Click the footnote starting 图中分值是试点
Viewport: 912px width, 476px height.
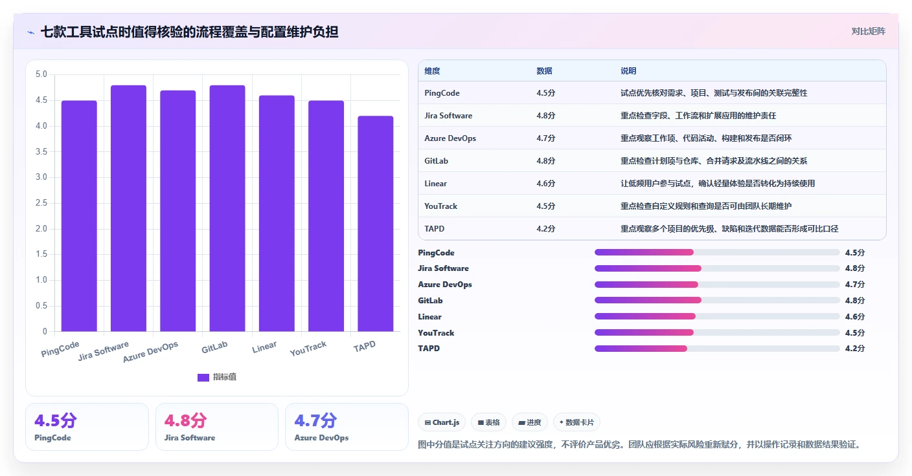pyautogui.click(x=639, y=445)
